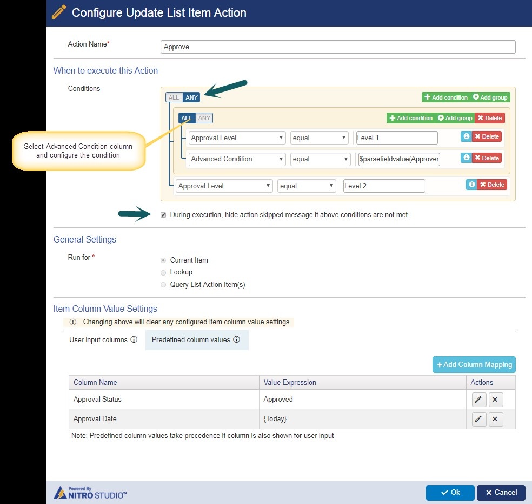
Task: Remove the Approval Status mapping with X icon
Action: (496, 400)
